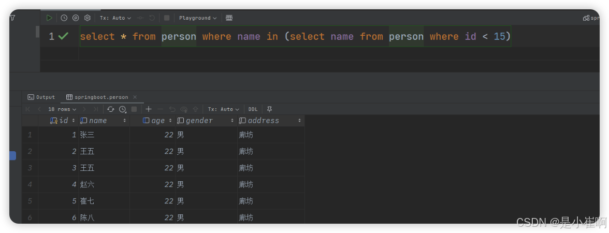The width and height of the screenshot is (609, 233).
Task: Add a new row with plus icon
Action: [x=148, y=109]
